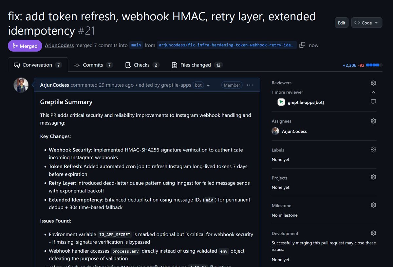Viewport: 393px width, 267px height.
Task: Open Milestone settings gear
Action: (x=373, y=205)
